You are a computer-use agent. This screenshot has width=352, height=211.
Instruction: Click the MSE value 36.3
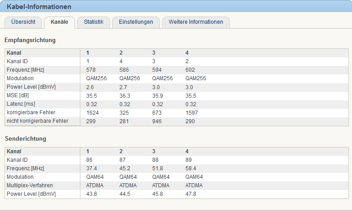point(125,95)
